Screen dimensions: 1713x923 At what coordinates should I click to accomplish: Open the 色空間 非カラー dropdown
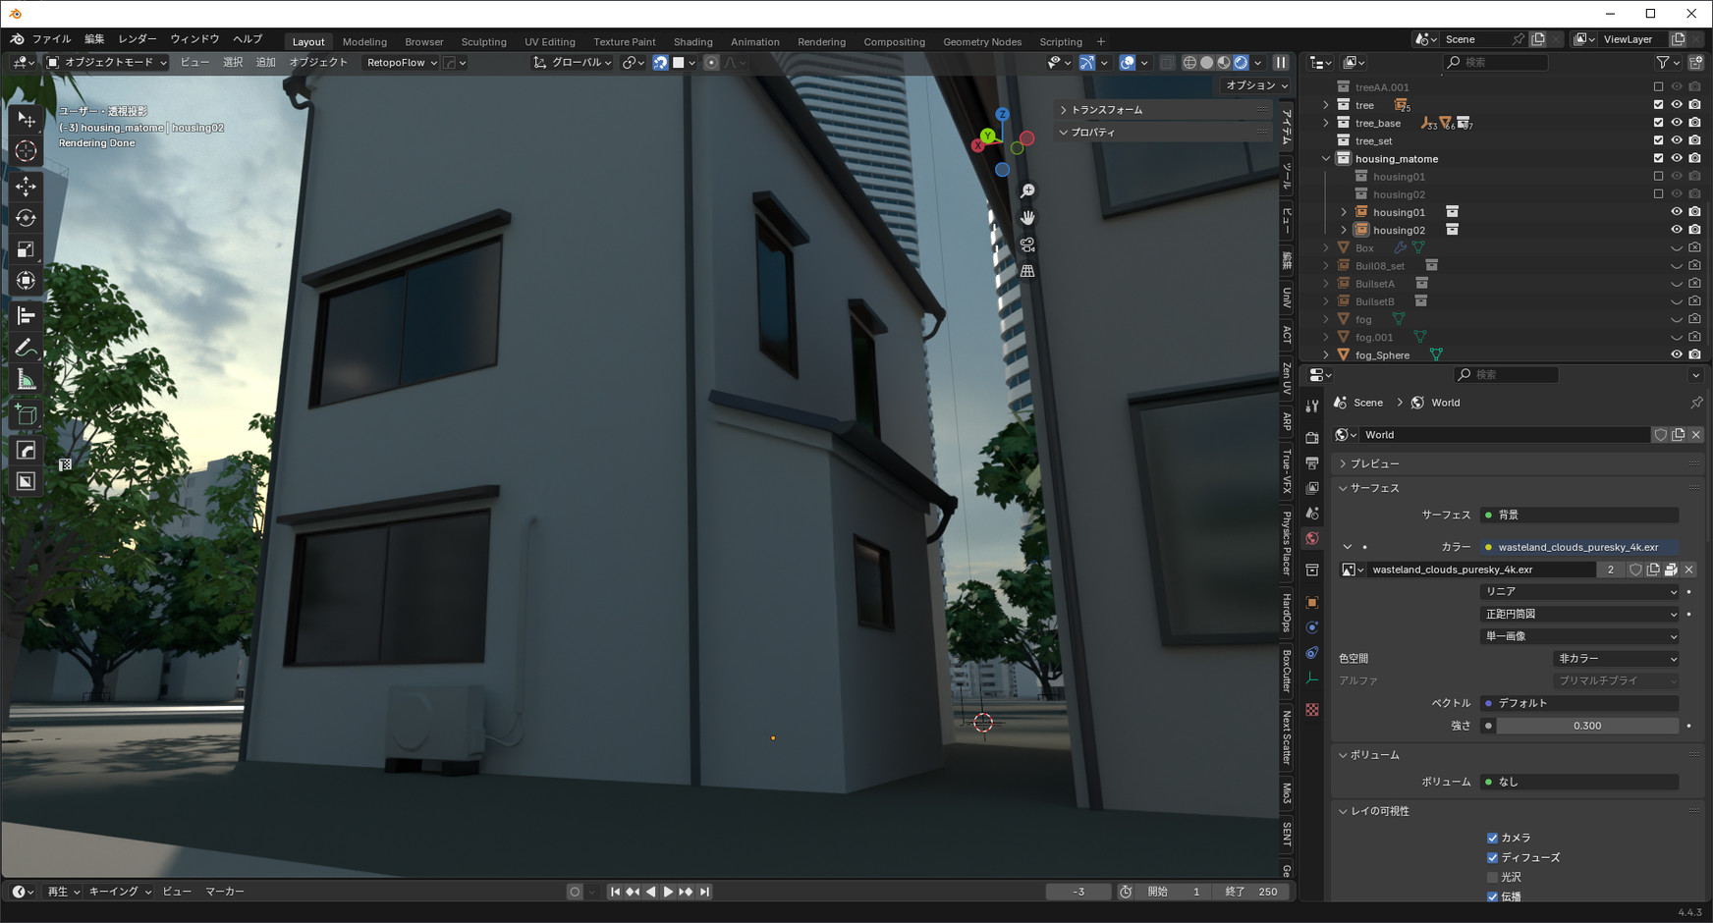(x=1616, y=659)
